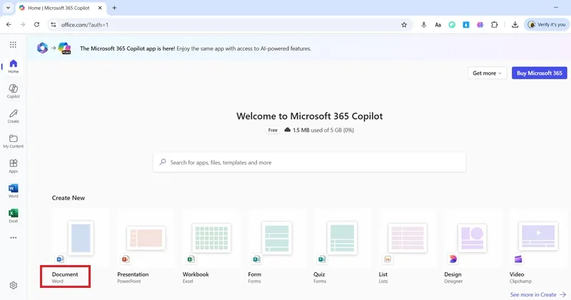This screenshot has height=300, width=571.
Task: Click the Buy Microsoft 365 button
Action: 540,73
